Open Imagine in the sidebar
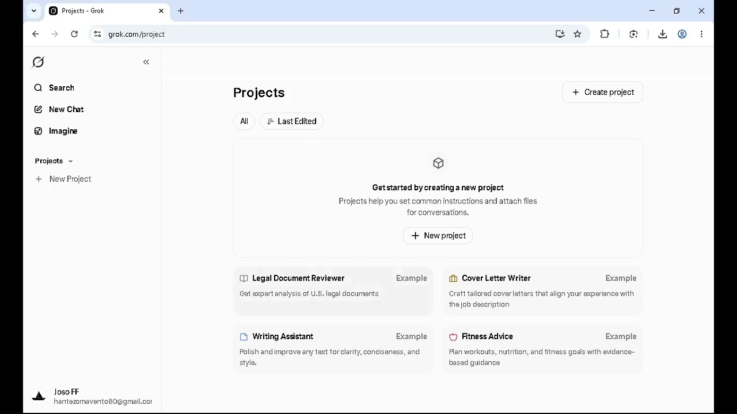The height and width of the screenshot is (414, 737). (x=56, y=131)
